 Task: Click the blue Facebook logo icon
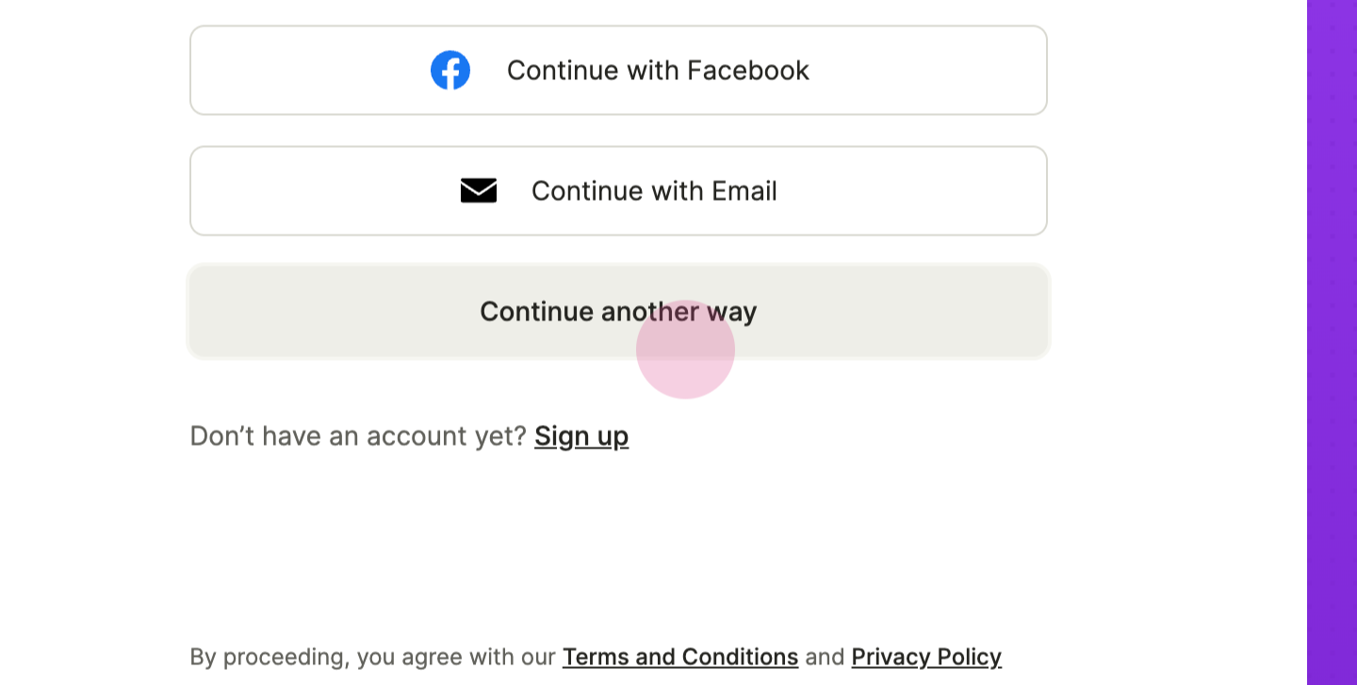pos(450,71)
